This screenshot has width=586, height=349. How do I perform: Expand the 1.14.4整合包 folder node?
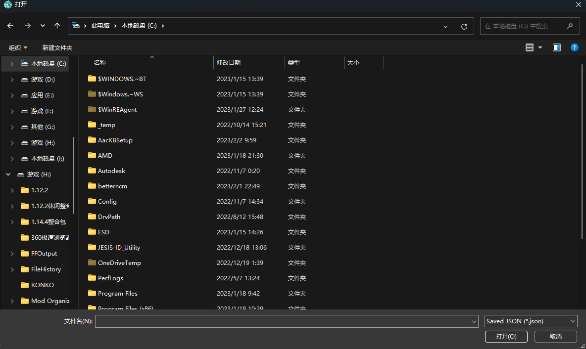tap(12, 222)
